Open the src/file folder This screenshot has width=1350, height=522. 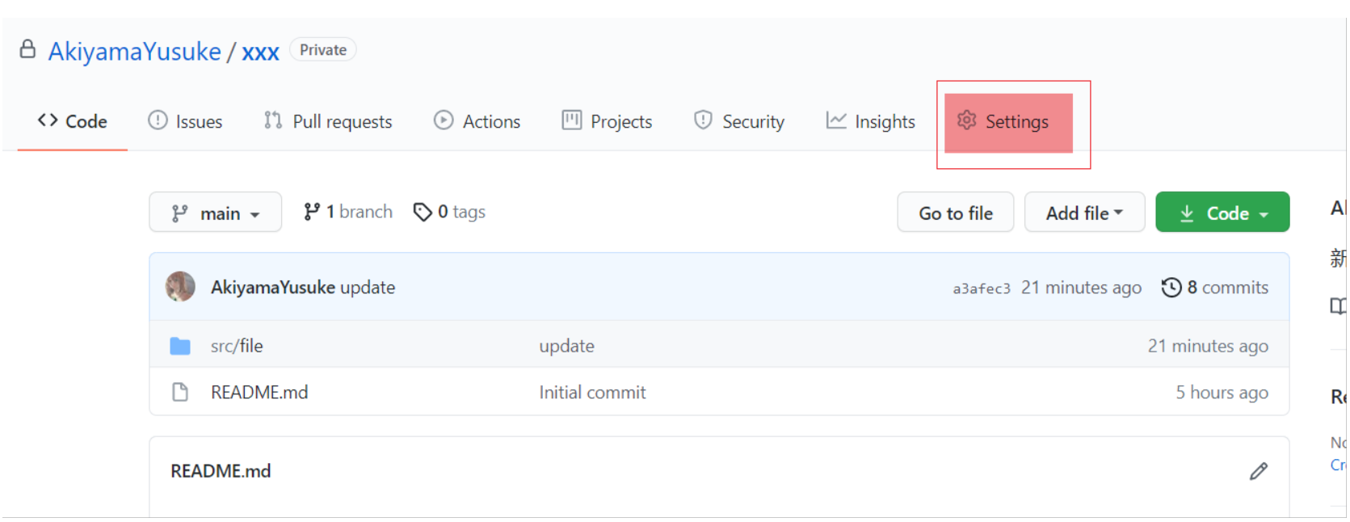pyautogui.click(x=237, y=346)
